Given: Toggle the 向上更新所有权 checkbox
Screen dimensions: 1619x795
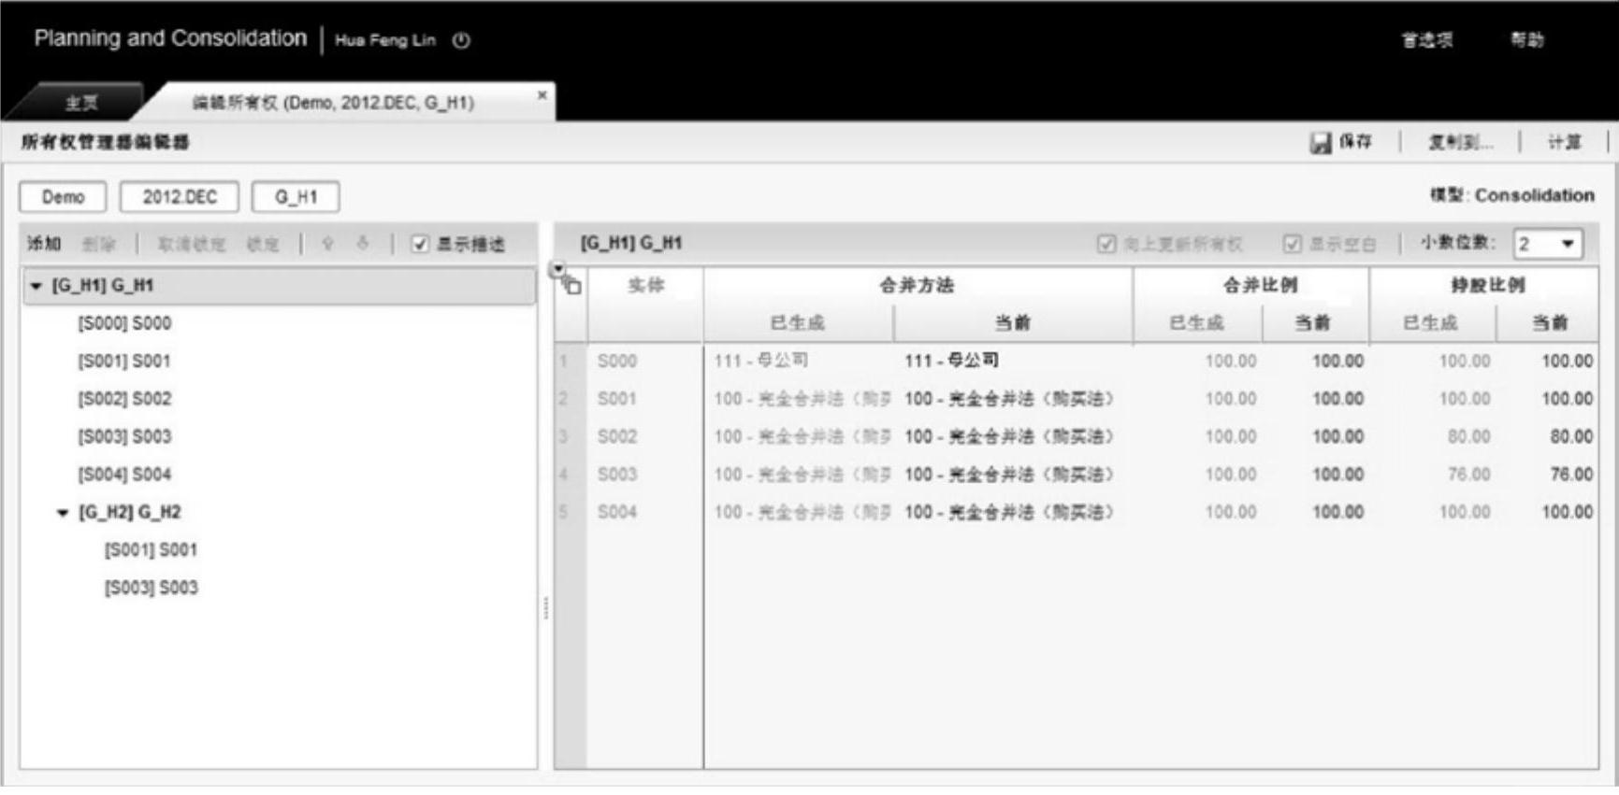Looking at the screenshot, I should point(1106,244).
